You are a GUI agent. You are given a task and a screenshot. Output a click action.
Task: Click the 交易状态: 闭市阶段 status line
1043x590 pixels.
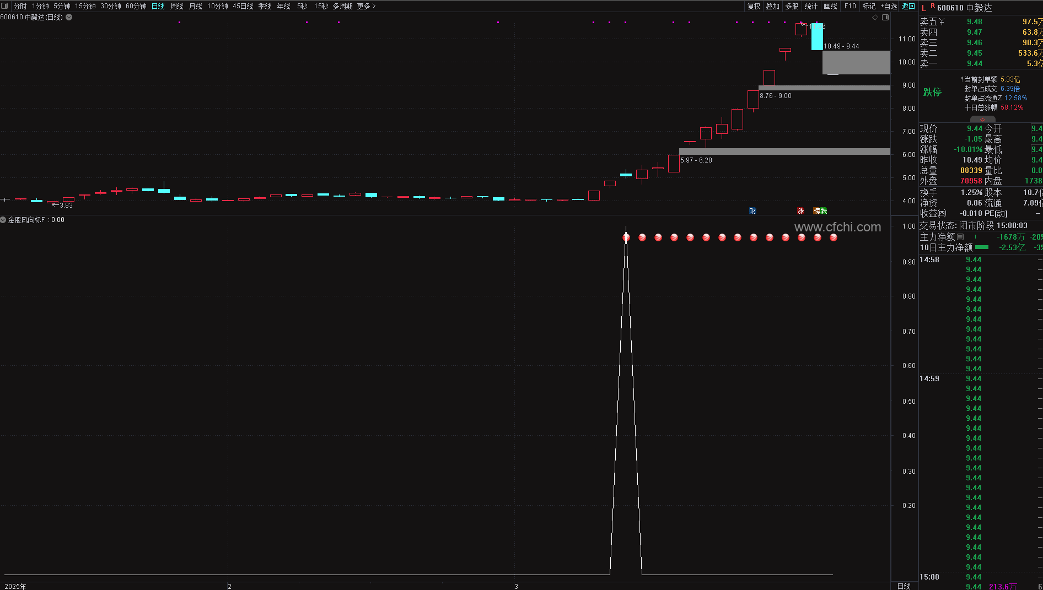coord(974,225)
